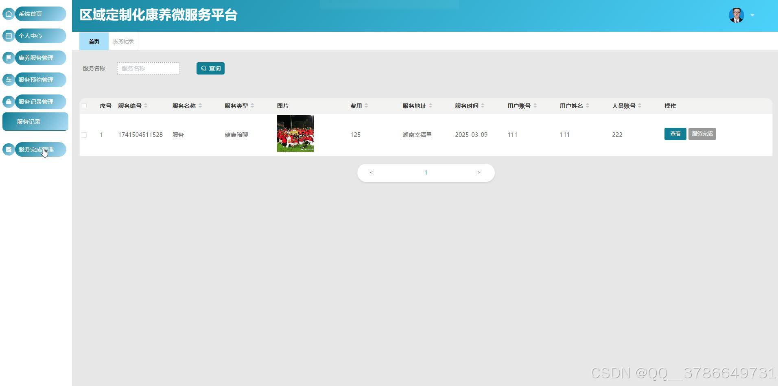
Task: Click the 服务完成 button in row 1
Action: (x=702, y=134)
